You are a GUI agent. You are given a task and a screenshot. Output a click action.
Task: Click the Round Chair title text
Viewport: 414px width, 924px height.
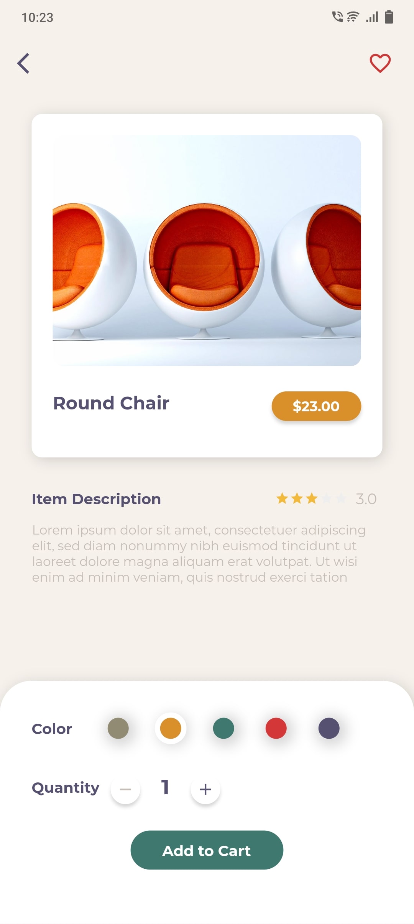(111, 403)
